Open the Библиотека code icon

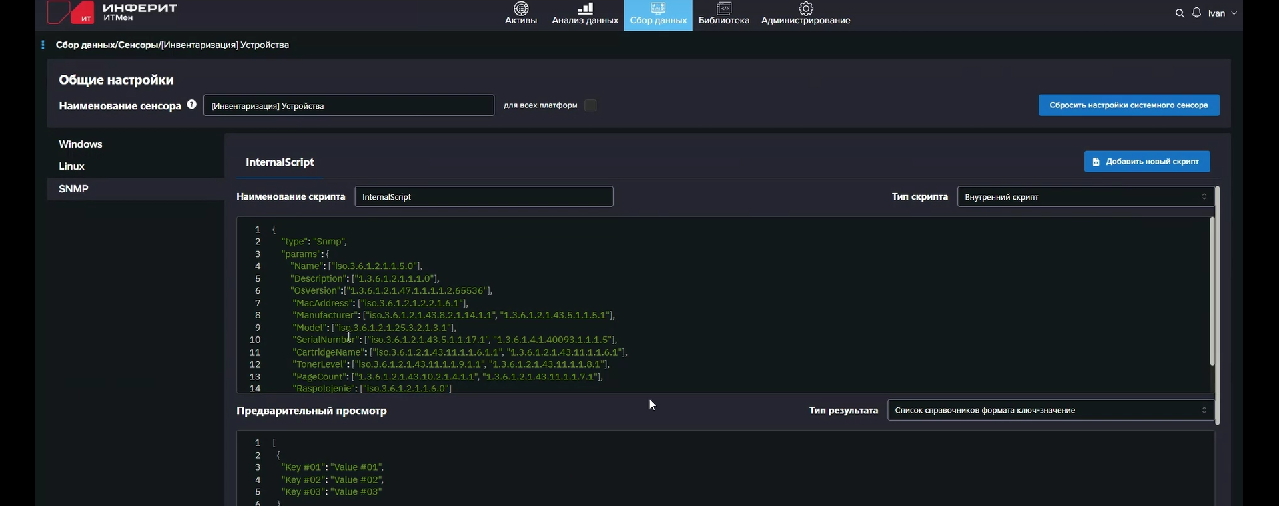(x=724, y=9)
